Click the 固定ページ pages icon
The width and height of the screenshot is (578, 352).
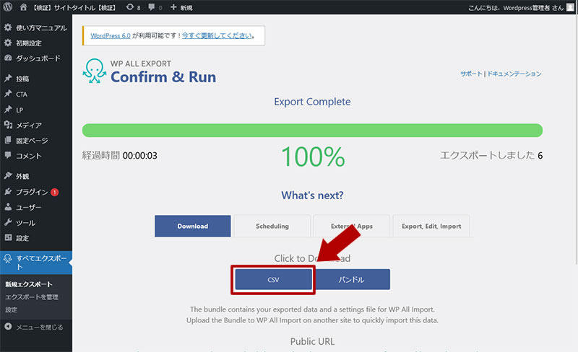(x=8, y=140)
